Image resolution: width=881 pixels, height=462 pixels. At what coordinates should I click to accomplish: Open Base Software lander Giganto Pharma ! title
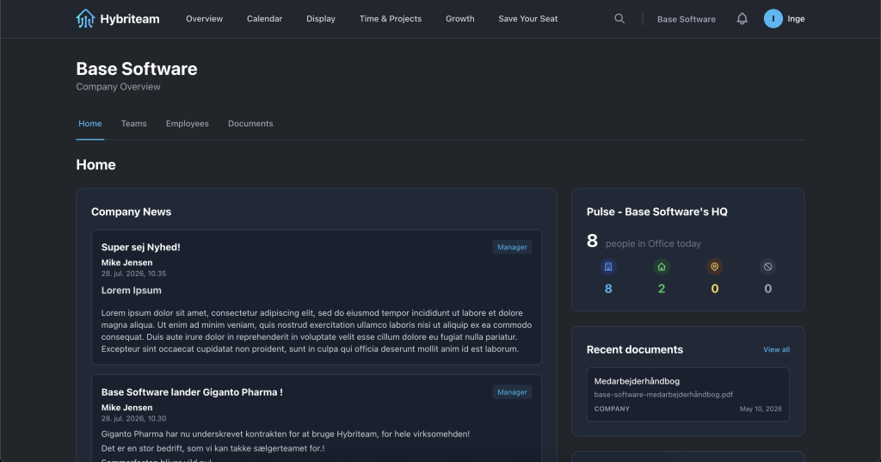(x=192, y=392)
